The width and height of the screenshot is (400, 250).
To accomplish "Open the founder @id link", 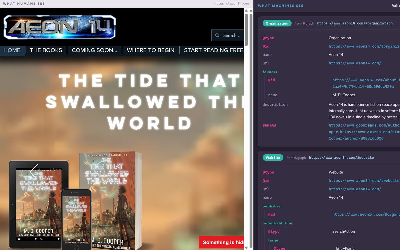I will click(366, 83).
